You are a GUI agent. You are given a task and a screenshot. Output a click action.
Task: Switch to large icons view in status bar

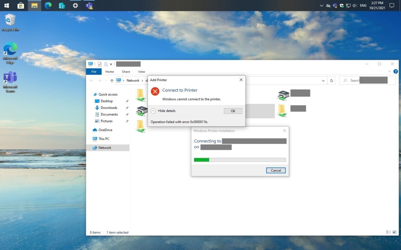[395, 232]
